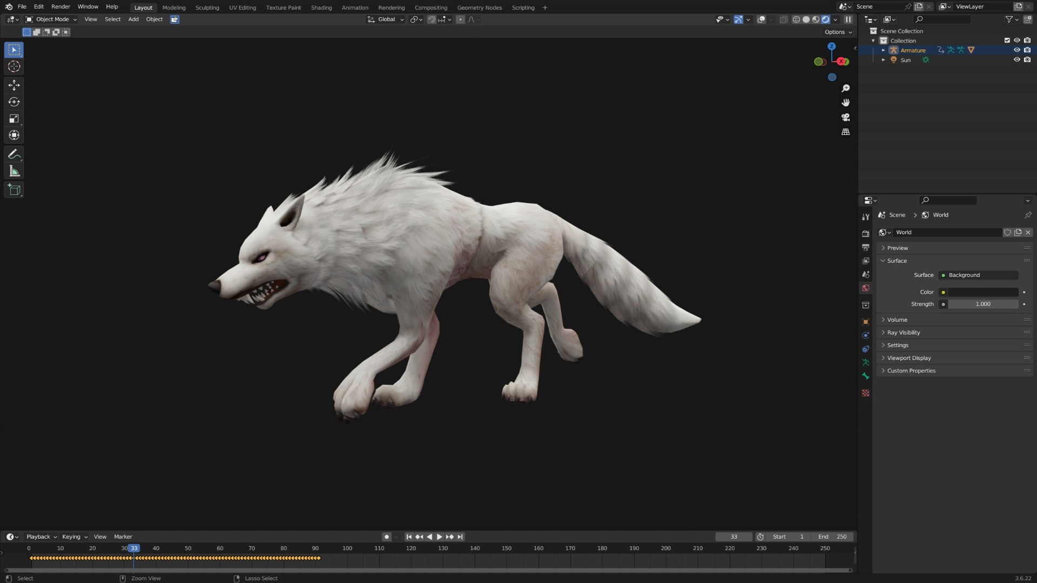Viewport: 1037px width, 583px height.
Task: Switch perspective/orthographic grid icon
Action: tap(846, 132)
